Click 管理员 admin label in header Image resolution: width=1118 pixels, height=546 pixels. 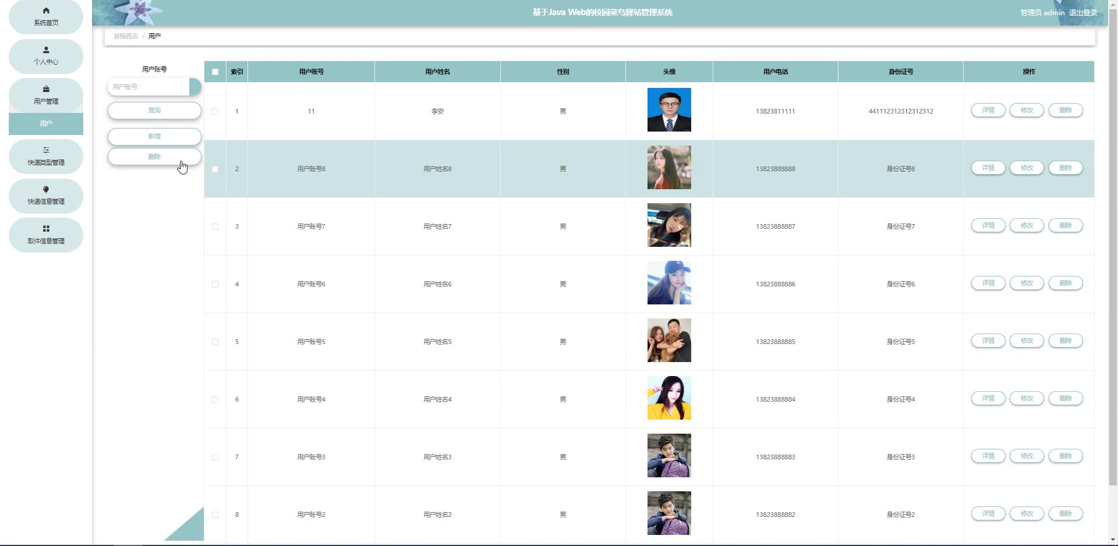point(1042,12)
